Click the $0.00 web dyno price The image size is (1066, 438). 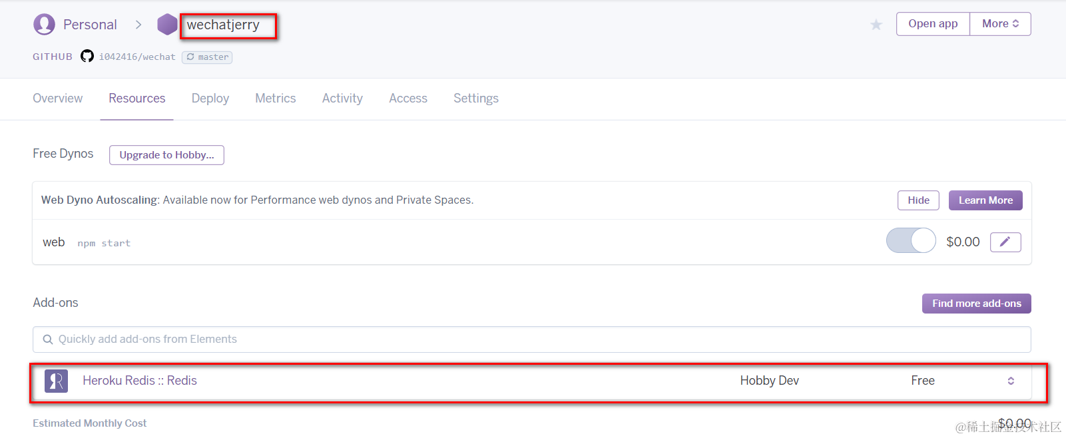tap(963, 242)
